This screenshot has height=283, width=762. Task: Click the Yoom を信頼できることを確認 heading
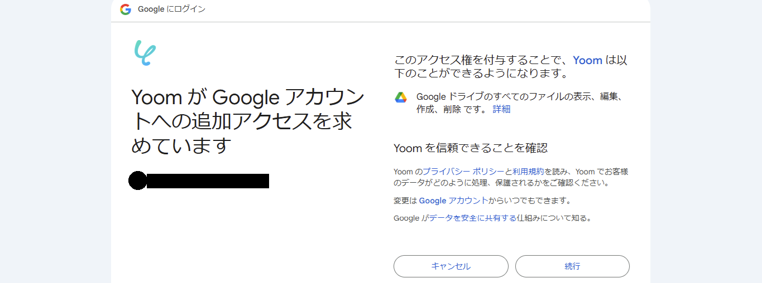coord(471,148)
